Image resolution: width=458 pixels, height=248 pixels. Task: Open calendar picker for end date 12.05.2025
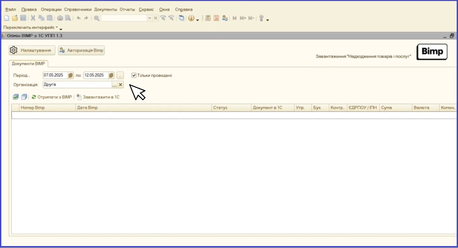click(x=111, y=75)
